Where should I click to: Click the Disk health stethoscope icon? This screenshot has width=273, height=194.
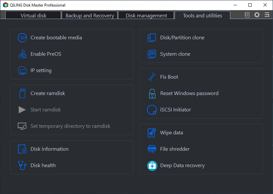click(x=22, y=165)
